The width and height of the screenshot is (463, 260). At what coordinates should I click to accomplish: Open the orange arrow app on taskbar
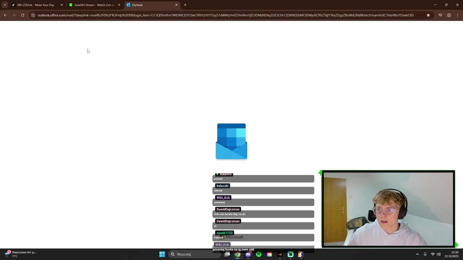[280, 254]
